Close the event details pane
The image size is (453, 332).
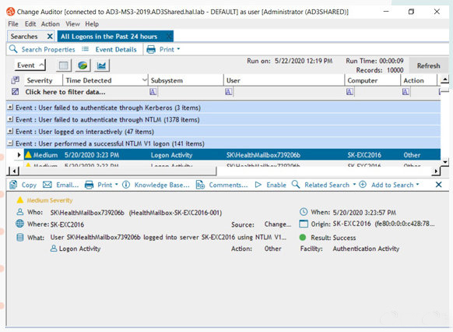[x=438, y=185]
